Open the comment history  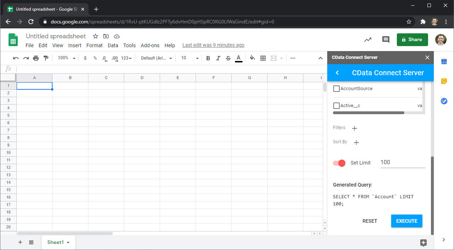click(x=386, y=40)
